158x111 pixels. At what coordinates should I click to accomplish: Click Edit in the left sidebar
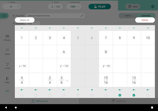(7, 91)
